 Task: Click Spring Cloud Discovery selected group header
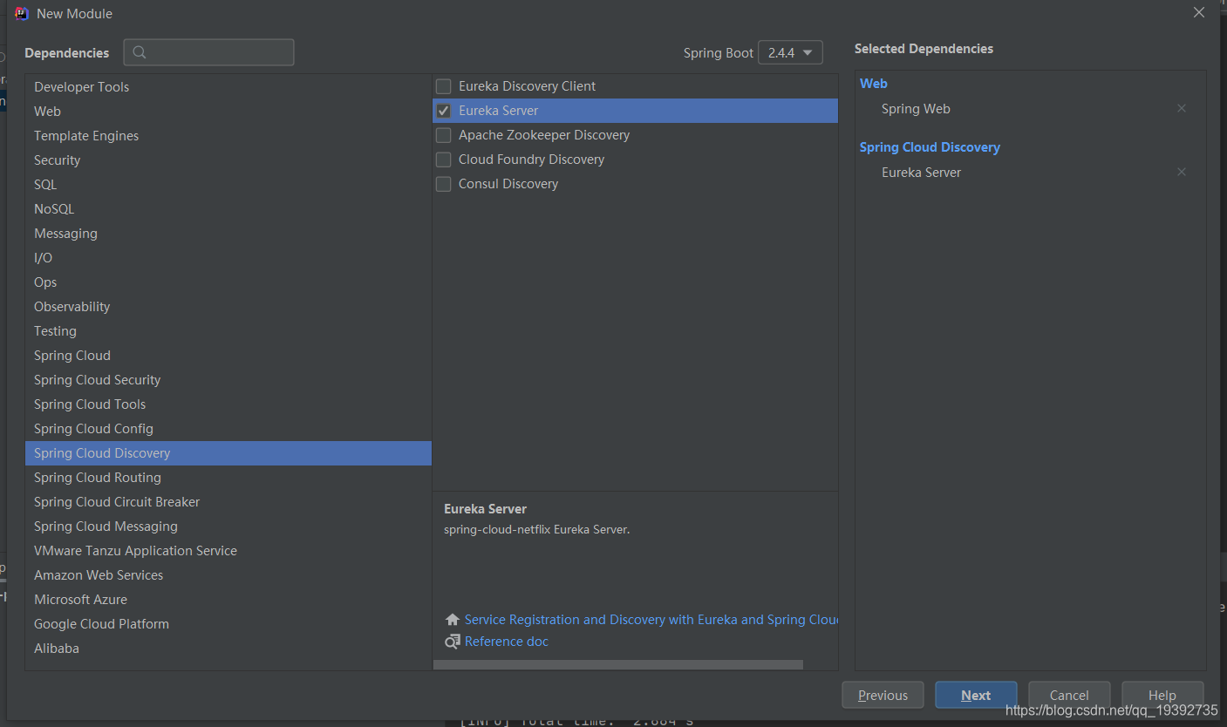[x=930, y=147]
